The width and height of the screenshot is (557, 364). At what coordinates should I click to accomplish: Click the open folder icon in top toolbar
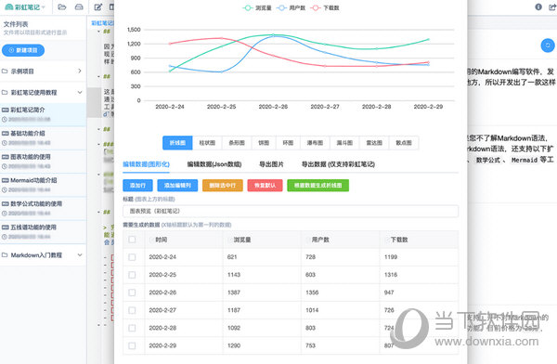[62, 7]
